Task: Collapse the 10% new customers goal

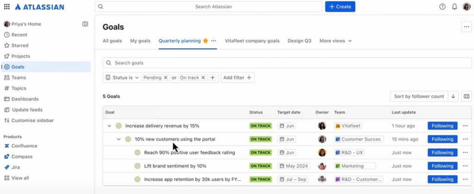Action: 119,139
